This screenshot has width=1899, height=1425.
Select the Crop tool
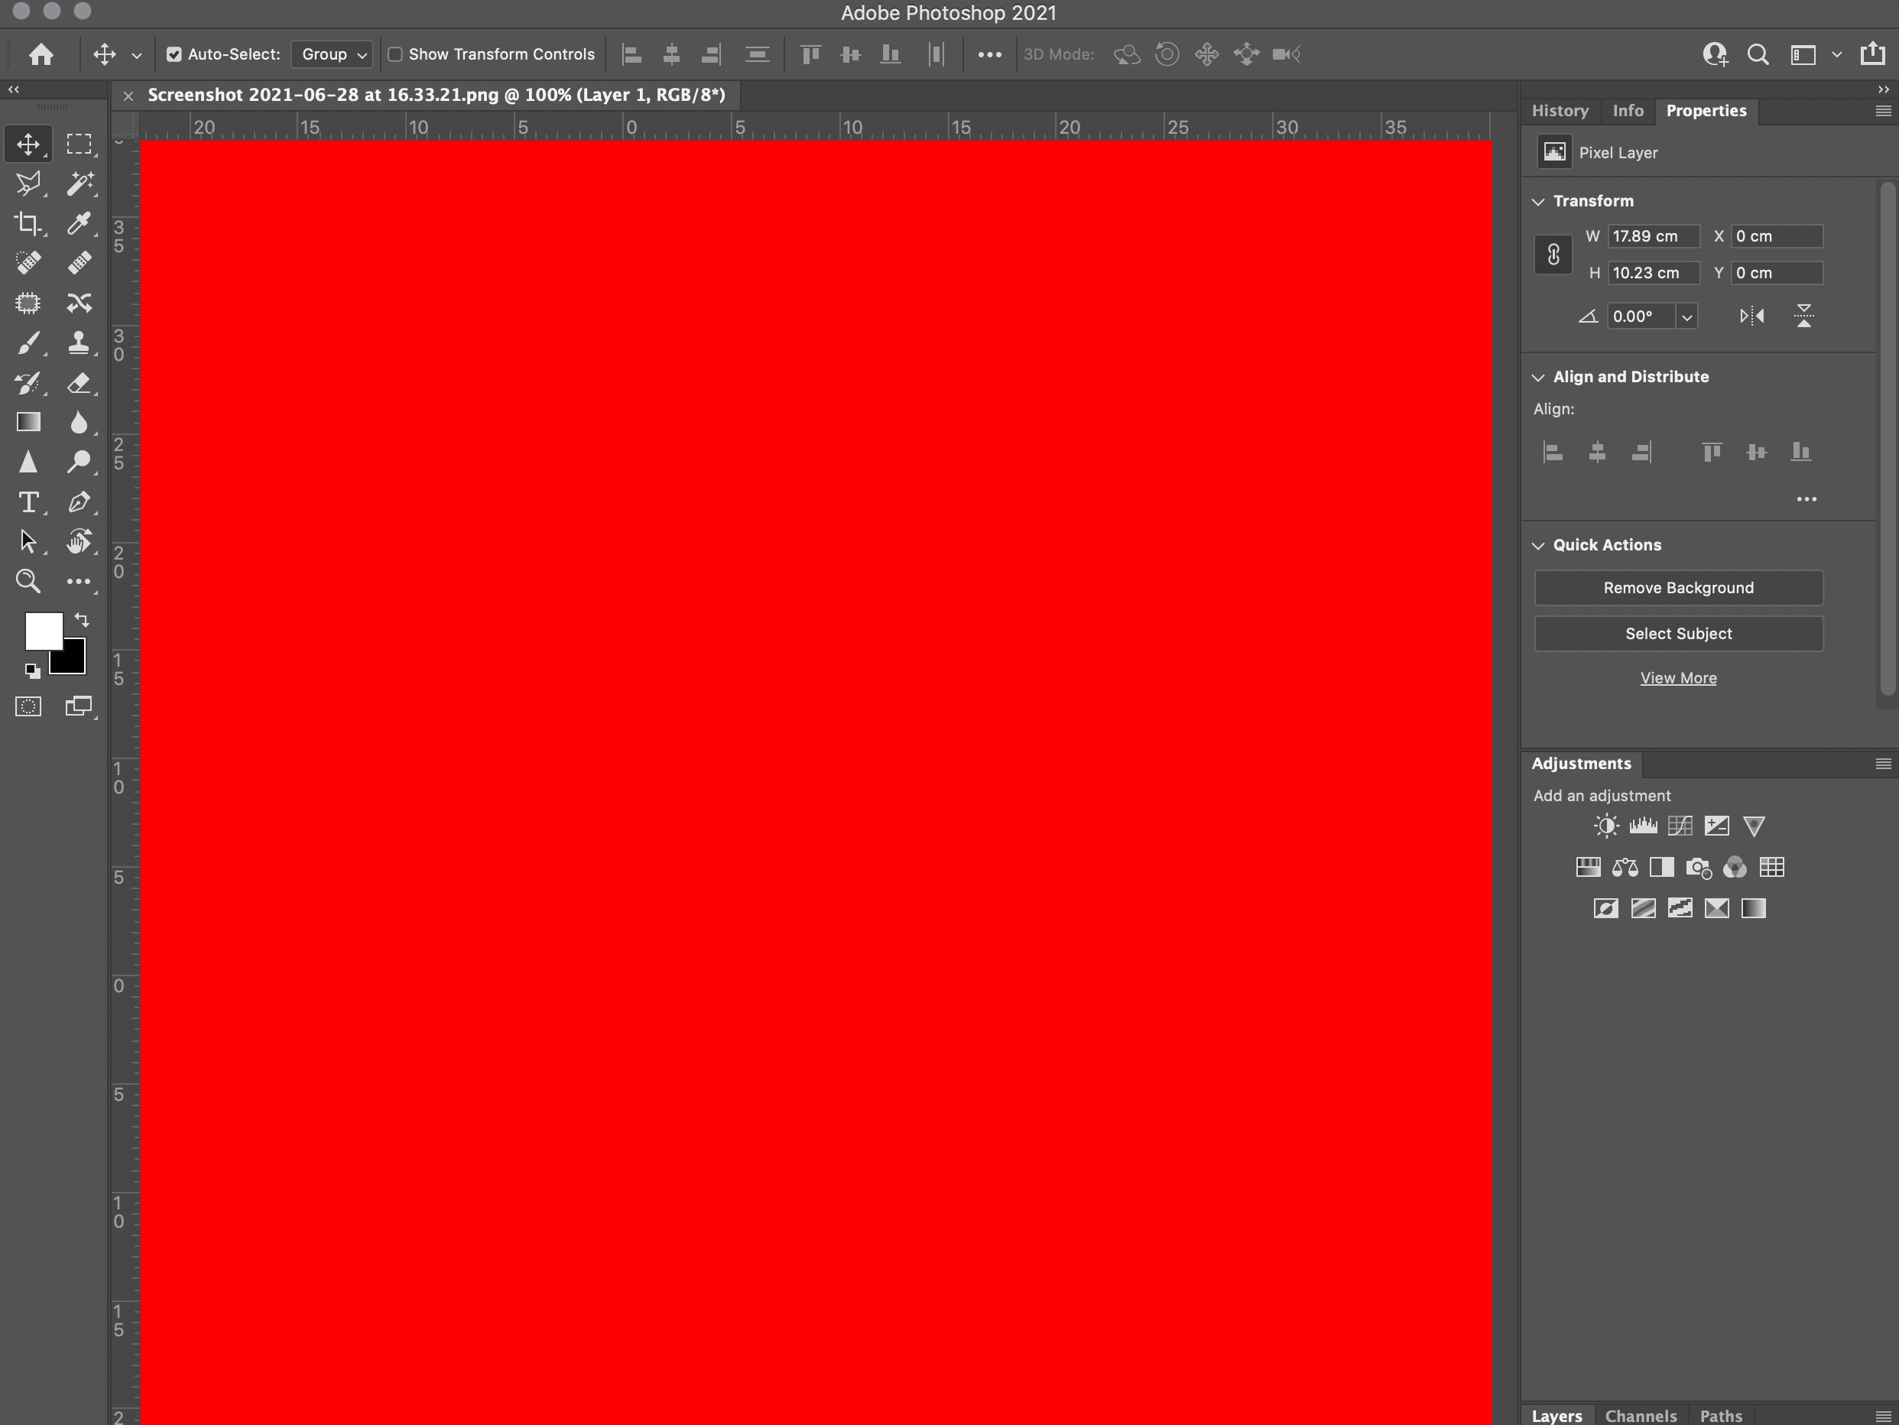pyautogui.click(x=28, y=223)
